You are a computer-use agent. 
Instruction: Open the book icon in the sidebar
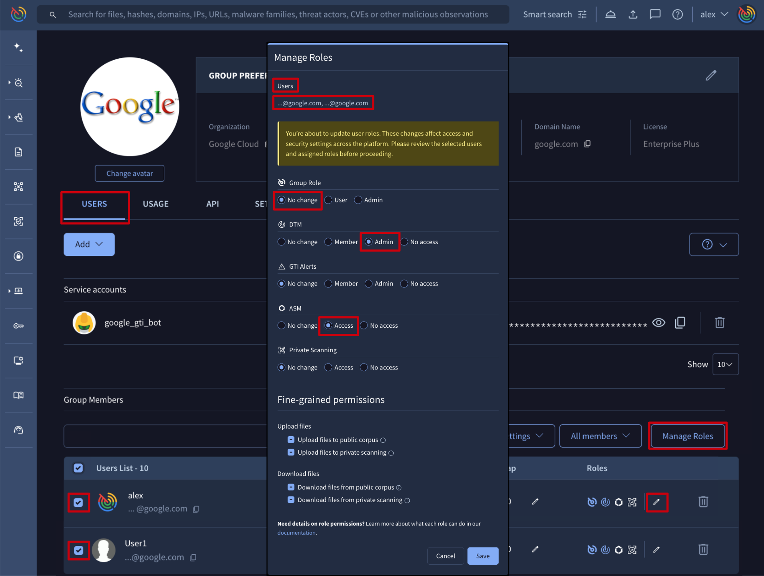18,395
